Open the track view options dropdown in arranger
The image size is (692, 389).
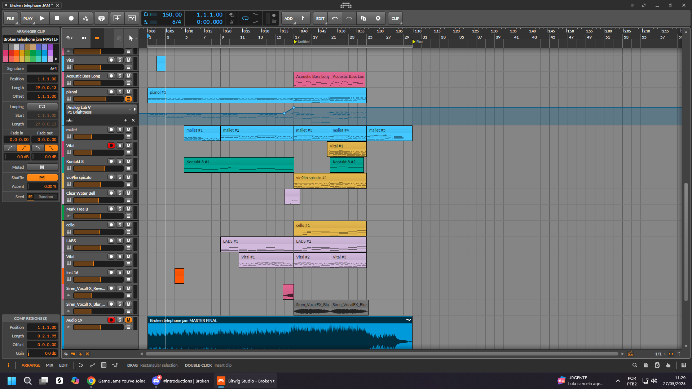coord(69,38)
